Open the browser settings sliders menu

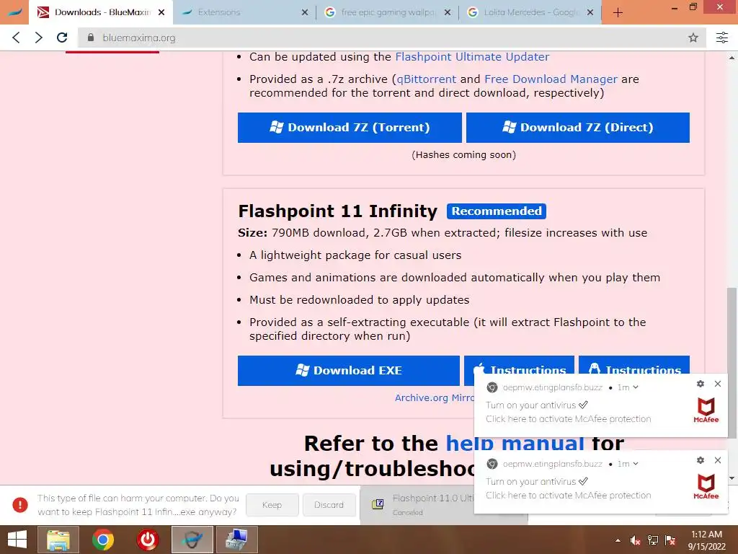(722, 38)
